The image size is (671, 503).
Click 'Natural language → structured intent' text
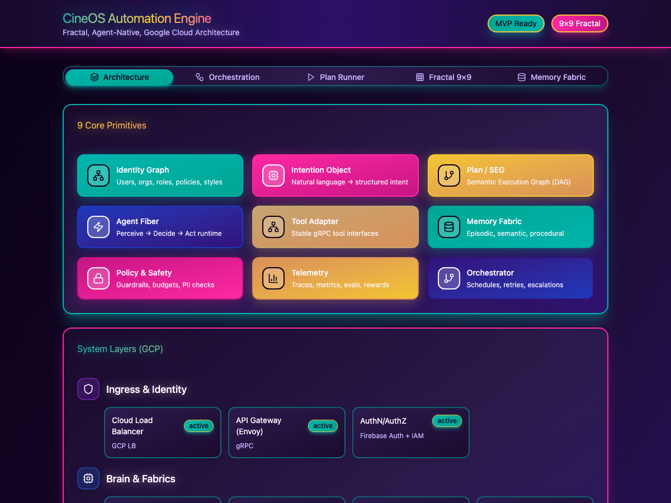click(x=349, y=182)
